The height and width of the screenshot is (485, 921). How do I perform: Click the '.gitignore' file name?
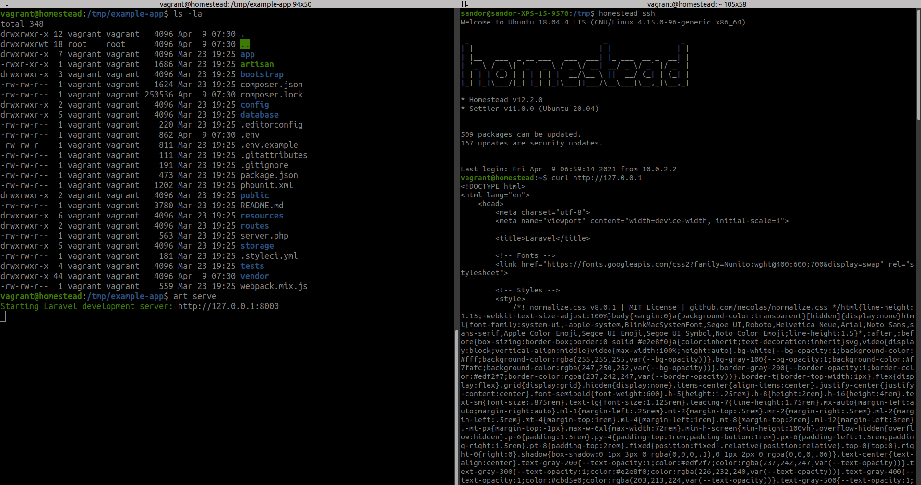pos(264,165)
